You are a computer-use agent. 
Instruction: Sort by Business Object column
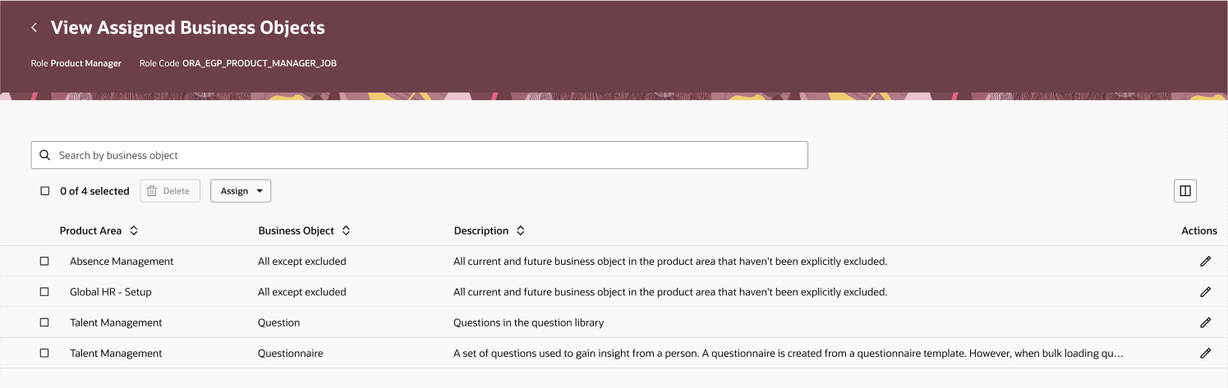coord(346,231)
